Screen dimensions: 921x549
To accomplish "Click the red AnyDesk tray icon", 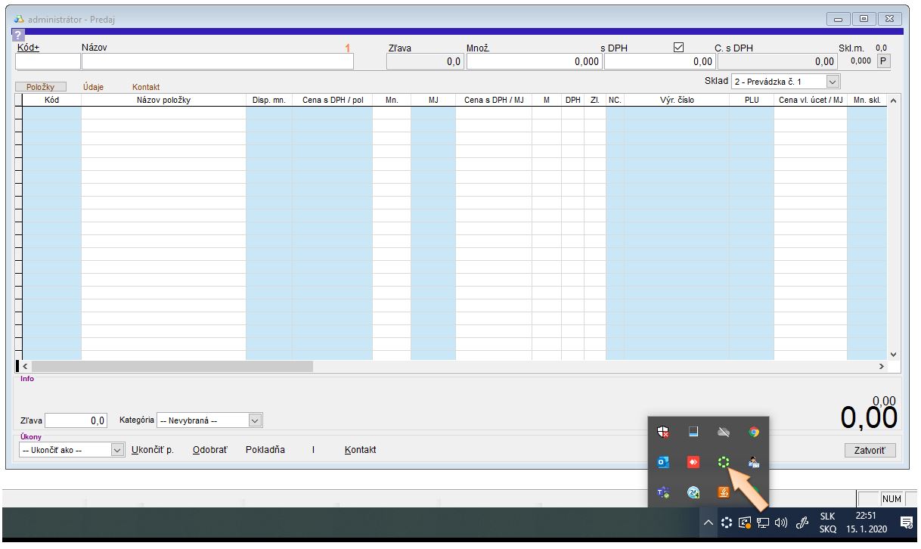I will click(x=693, y=462).
